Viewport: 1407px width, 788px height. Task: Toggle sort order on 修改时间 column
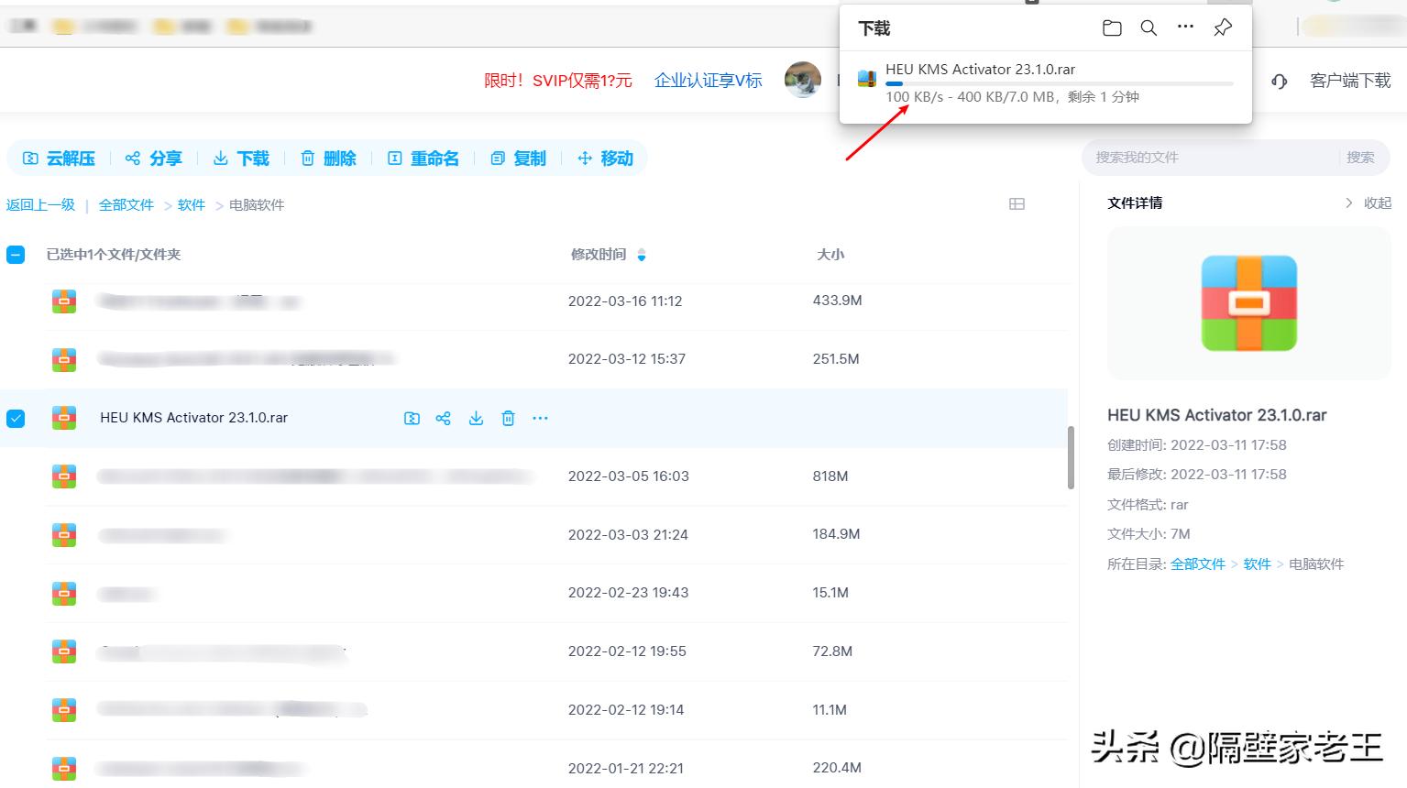click(641, 255)
